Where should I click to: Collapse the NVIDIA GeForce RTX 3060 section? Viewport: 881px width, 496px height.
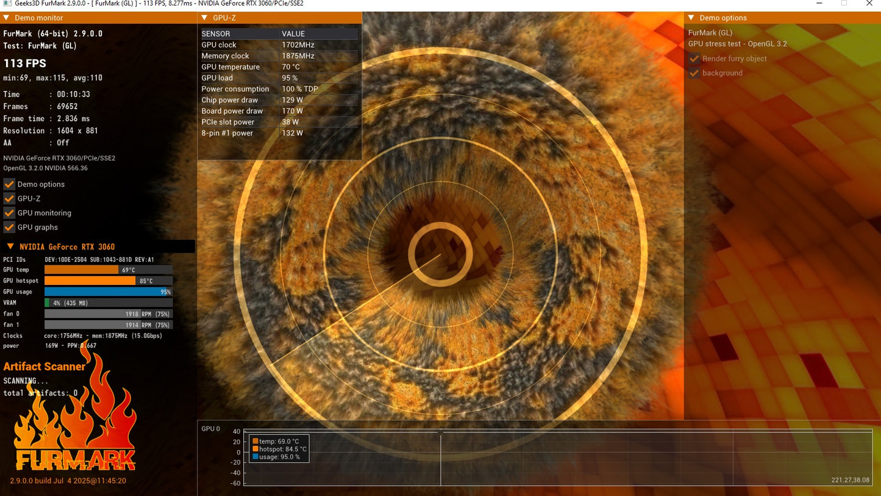10,246
